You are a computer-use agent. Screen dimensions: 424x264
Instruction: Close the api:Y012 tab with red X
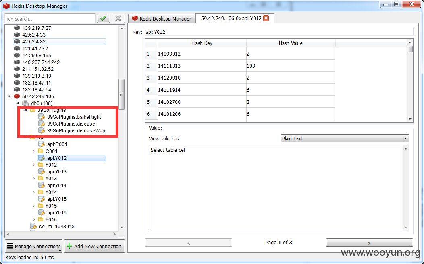[x=266, y=18]
